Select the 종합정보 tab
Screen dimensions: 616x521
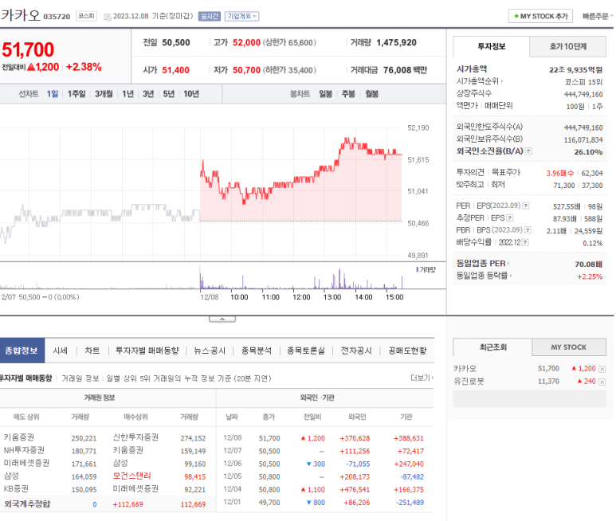(22, 351)
